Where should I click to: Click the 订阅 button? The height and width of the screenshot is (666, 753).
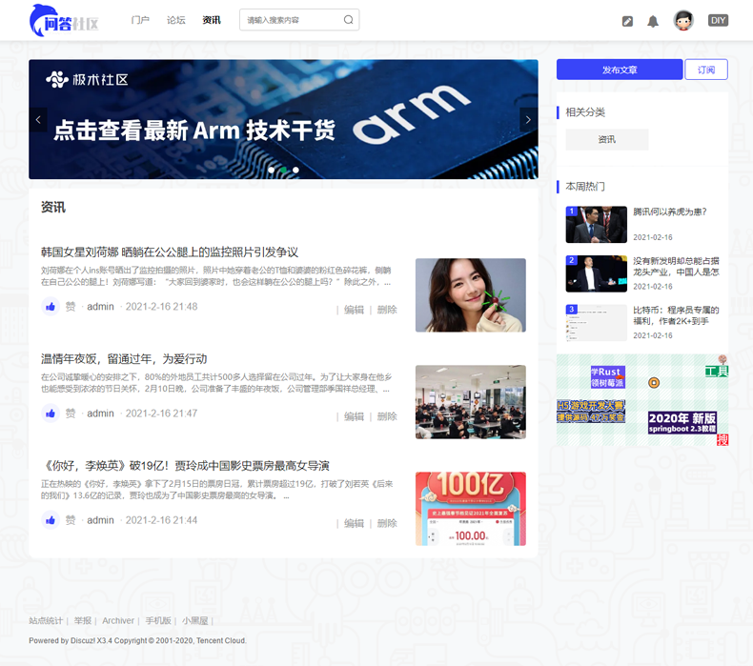click(x=706, y=70)
